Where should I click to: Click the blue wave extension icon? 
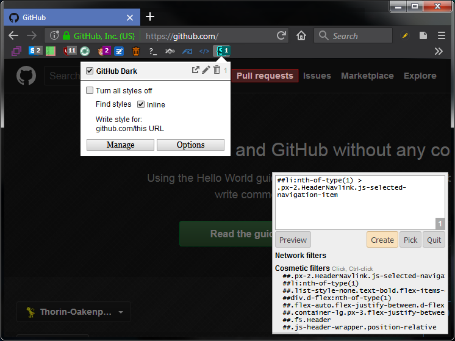187,51
